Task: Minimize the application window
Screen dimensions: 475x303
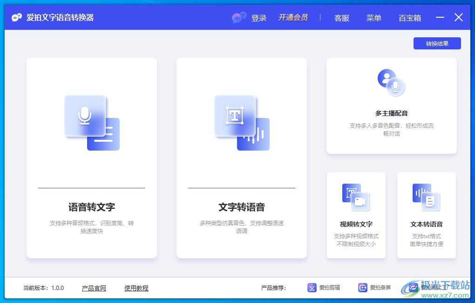Action: pyautogui.click(x=440, y=17)
